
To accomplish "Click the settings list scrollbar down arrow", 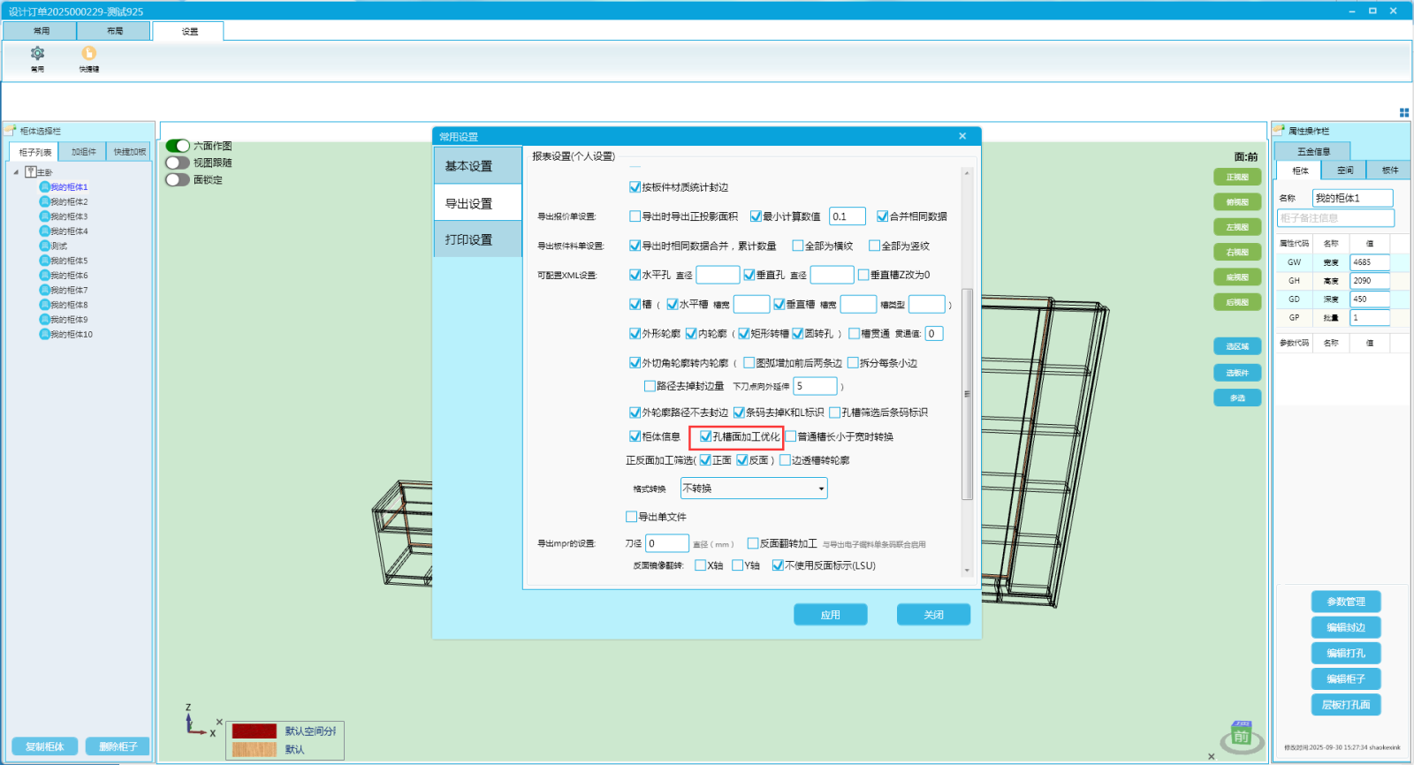I will 967,571.
